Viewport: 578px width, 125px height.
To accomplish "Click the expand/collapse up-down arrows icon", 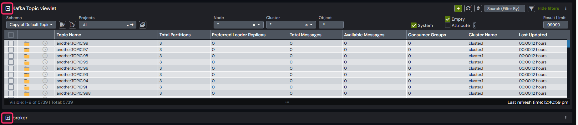I will [x=478, y=8].
